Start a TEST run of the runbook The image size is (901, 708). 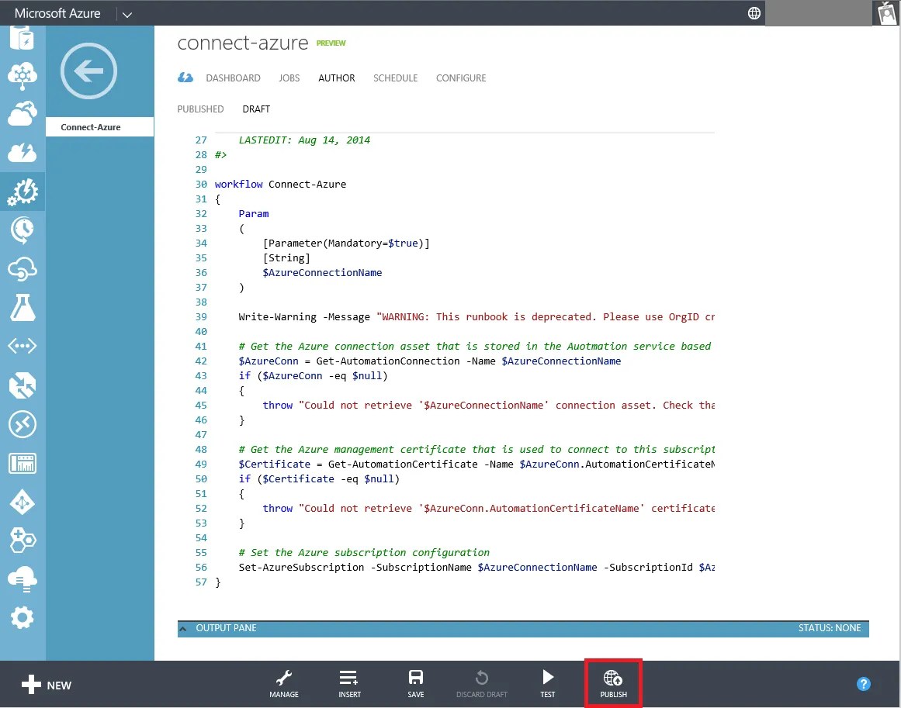click(x=548, y=684)
